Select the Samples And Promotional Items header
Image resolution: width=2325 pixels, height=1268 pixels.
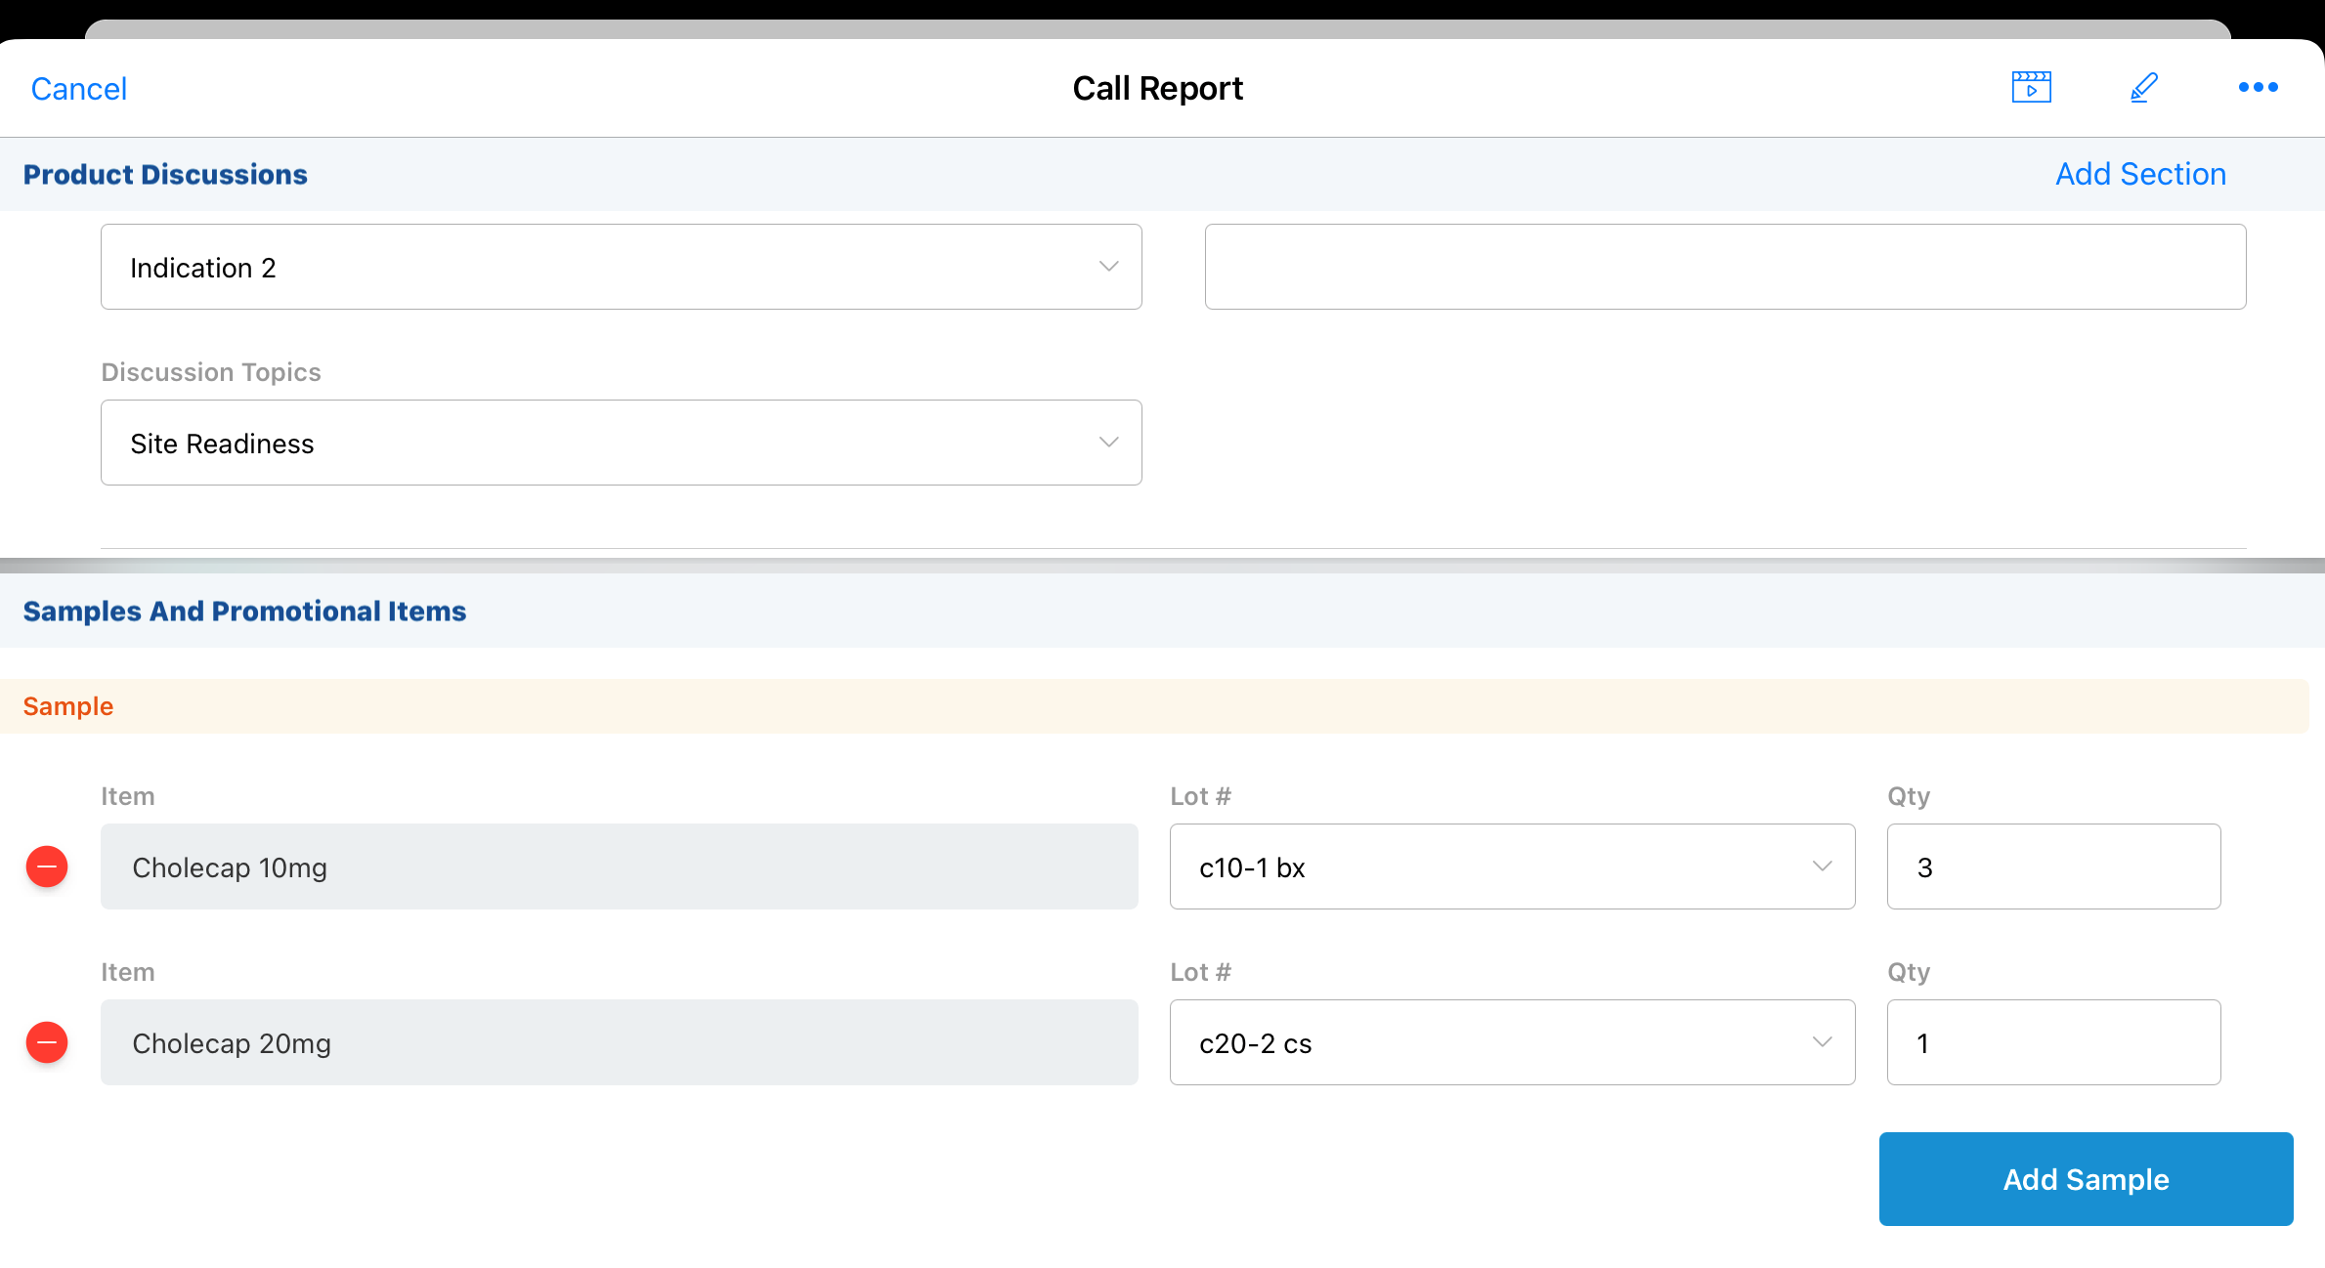244,611
